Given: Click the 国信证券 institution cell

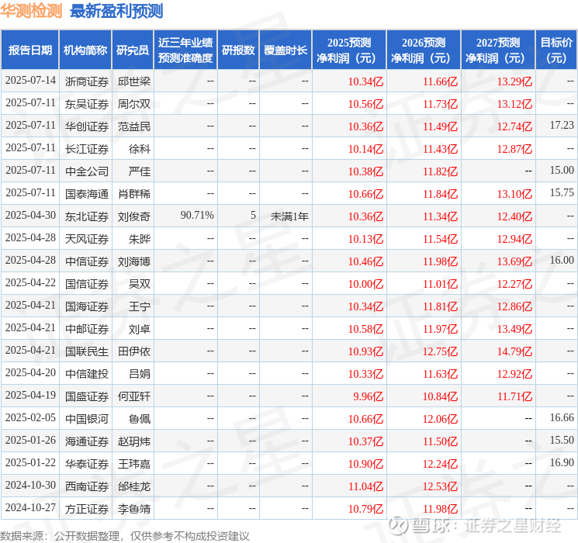Looking at the screenshot, I should pyautogui.click(x=87, y=284).
